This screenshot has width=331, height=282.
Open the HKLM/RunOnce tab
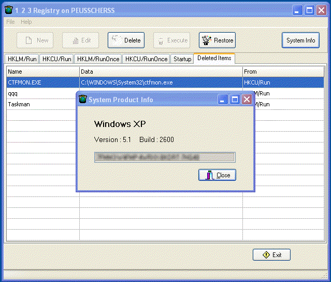pyautogui.click(x=98, y=59)
